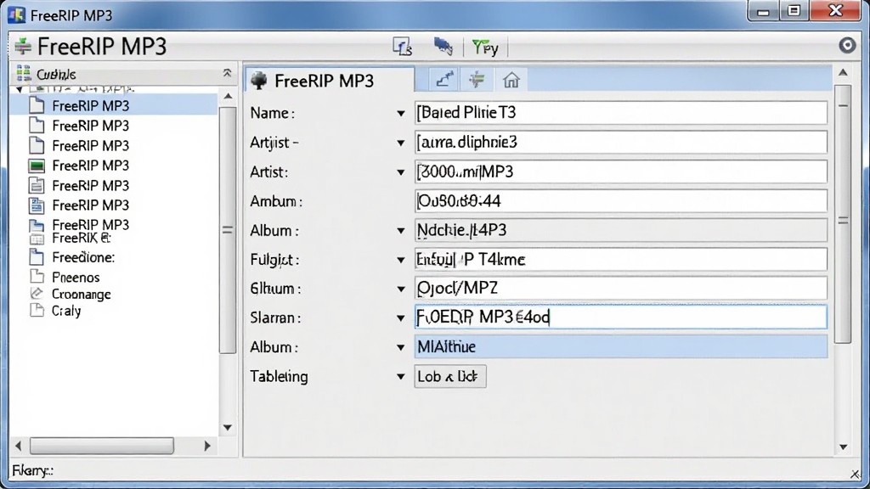
Task: Click the highlighted MIAithue field
Action: [620, 346]
